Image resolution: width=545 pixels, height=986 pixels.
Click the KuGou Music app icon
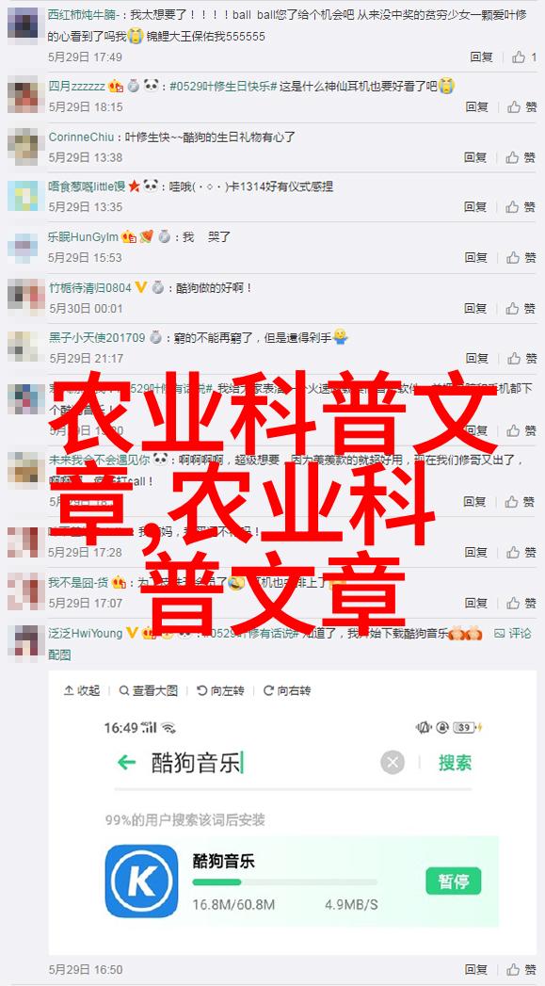(141, 881)
